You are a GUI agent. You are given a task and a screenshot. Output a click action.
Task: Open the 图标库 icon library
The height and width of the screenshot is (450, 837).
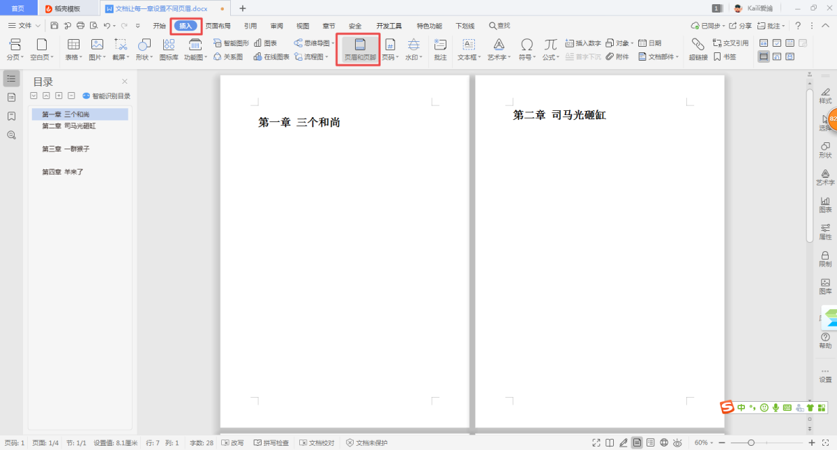[x=169, y=49]
